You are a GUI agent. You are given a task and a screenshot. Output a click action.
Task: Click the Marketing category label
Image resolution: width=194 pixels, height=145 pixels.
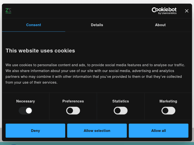168,101
